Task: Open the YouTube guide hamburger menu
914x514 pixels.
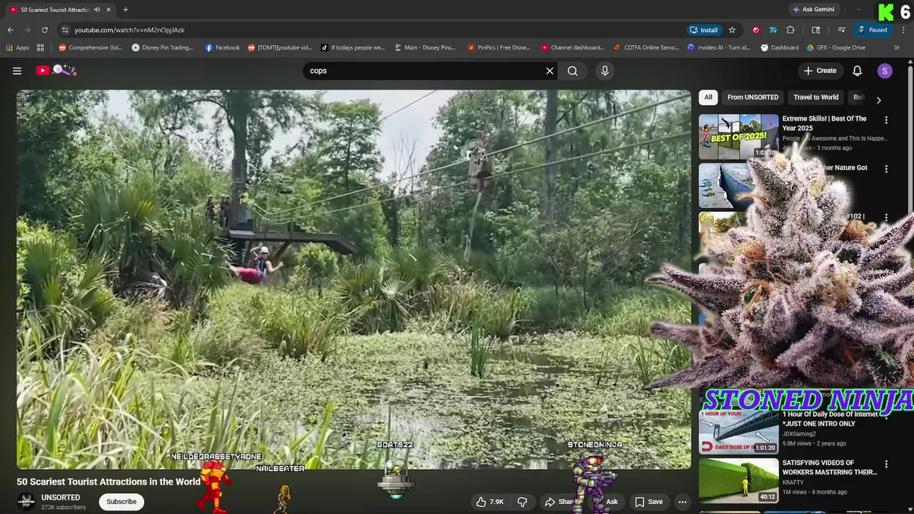Action: point(17,71)
